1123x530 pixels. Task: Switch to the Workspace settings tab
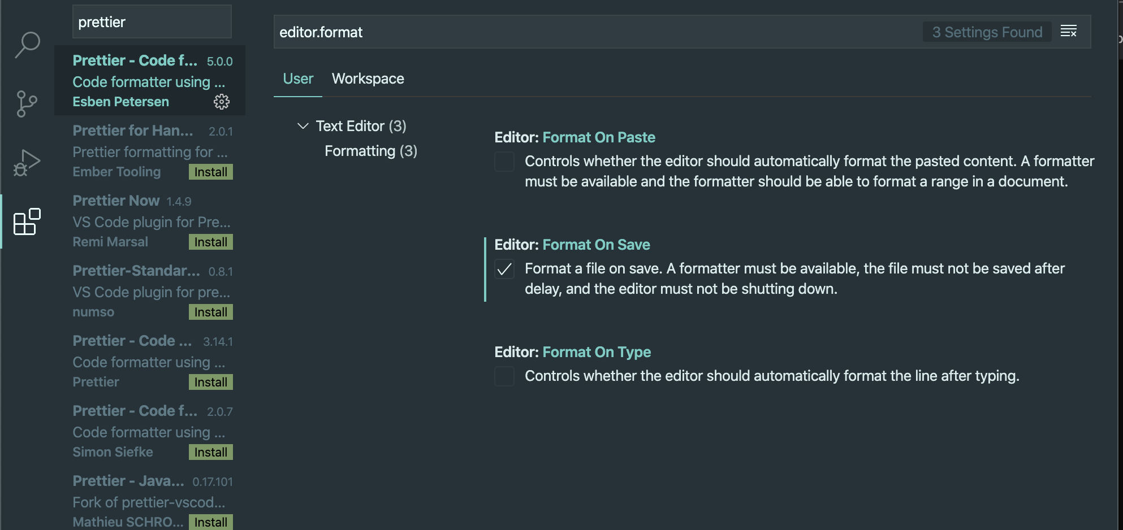[368, 79]
